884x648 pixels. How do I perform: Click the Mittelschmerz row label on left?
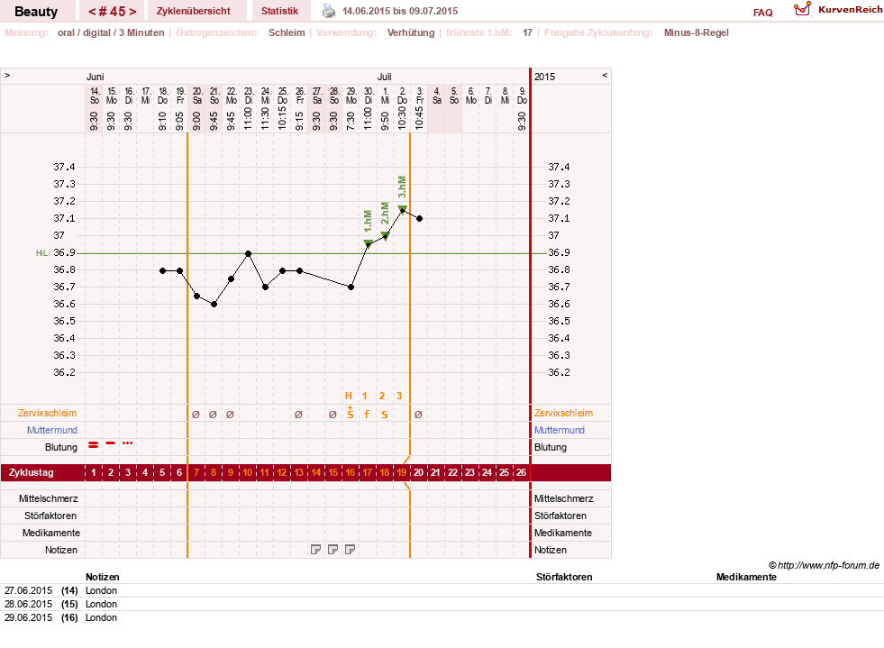pyautogui.click(x=49, y=498)
